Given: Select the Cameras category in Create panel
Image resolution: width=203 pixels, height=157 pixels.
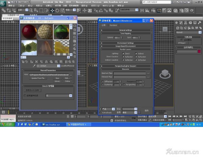Looking at the screenshot, I should pos(189,28).
